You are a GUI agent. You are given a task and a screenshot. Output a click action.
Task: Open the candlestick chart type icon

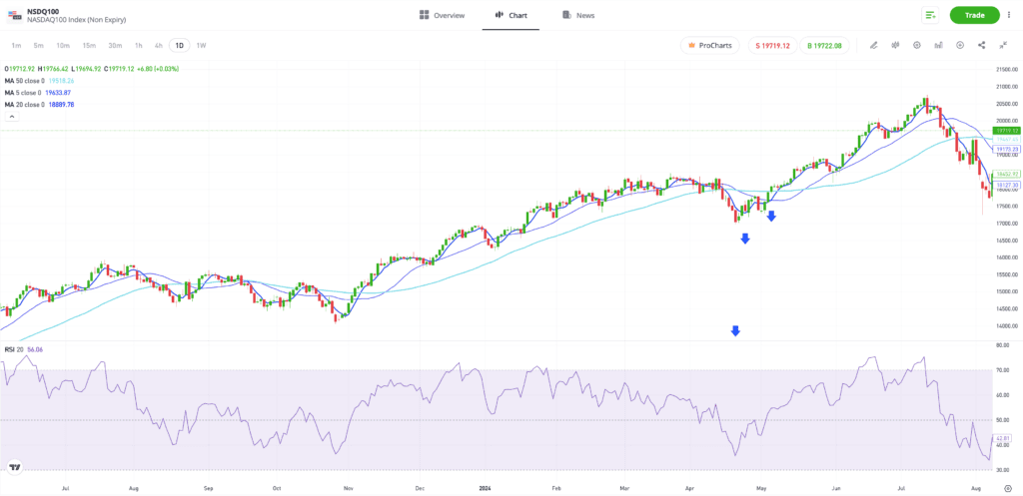895,45
